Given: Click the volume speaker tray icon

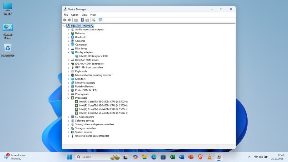Looking at the screenshot, I should point(261,157).
